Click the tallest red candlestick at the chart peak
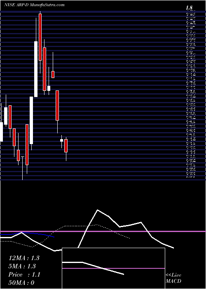 click(x=40, y=37)
